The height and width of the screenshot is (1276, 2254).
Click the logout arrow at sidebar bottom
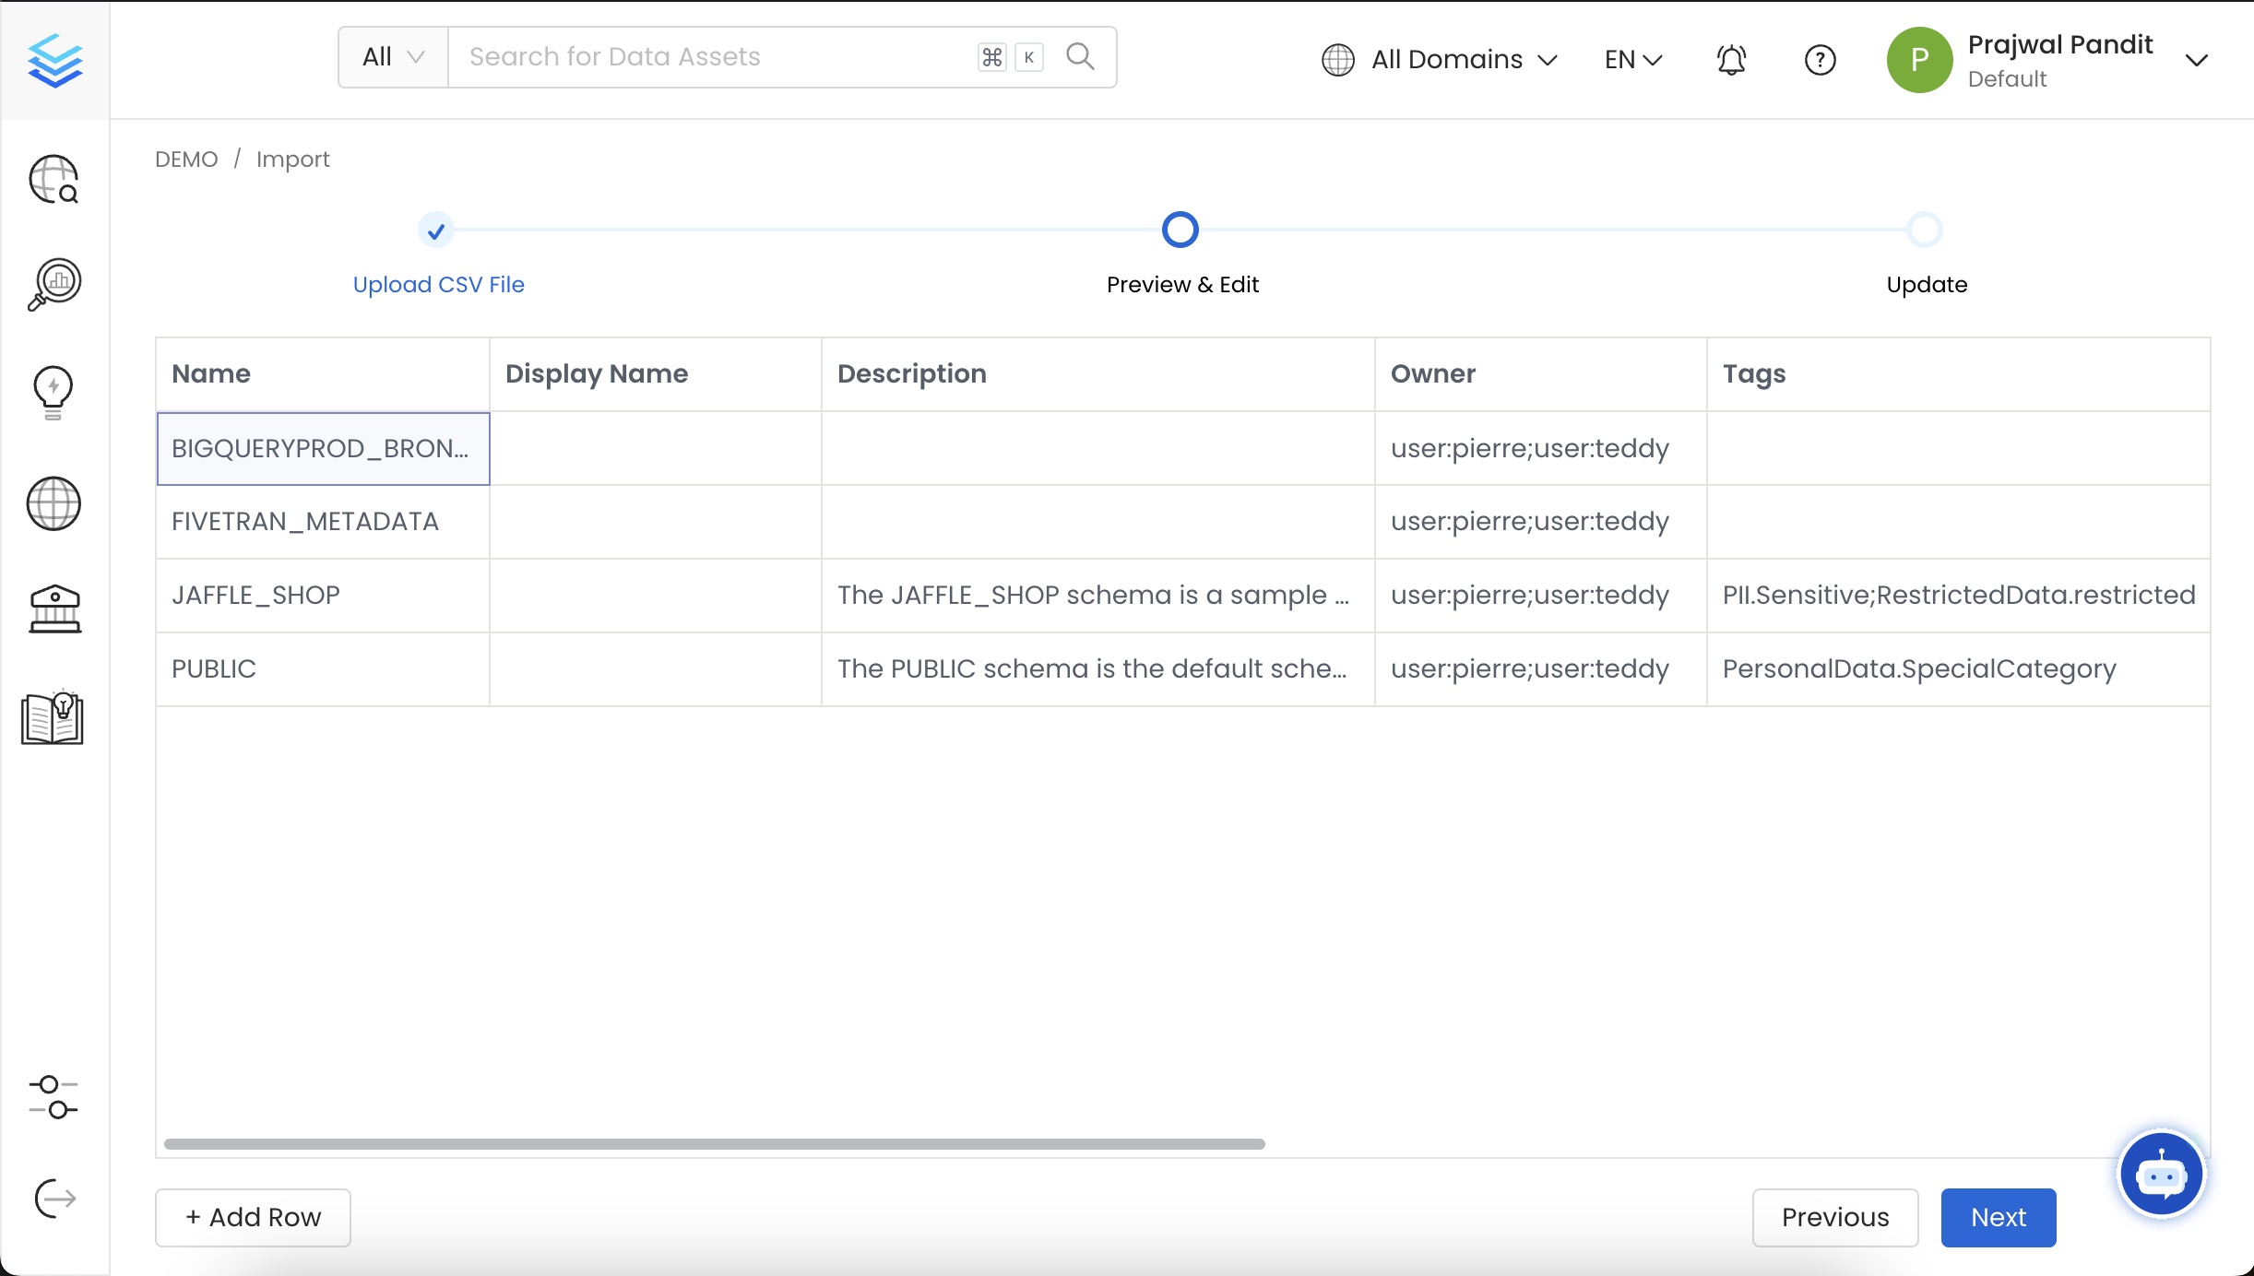tap(53, 1199)
